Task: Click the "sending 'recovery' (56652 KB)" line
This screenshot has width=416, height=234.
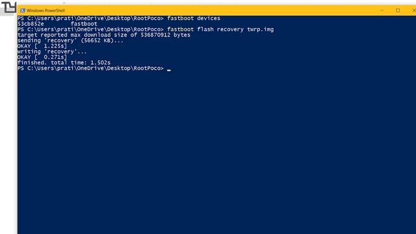Action: (71, 40)
